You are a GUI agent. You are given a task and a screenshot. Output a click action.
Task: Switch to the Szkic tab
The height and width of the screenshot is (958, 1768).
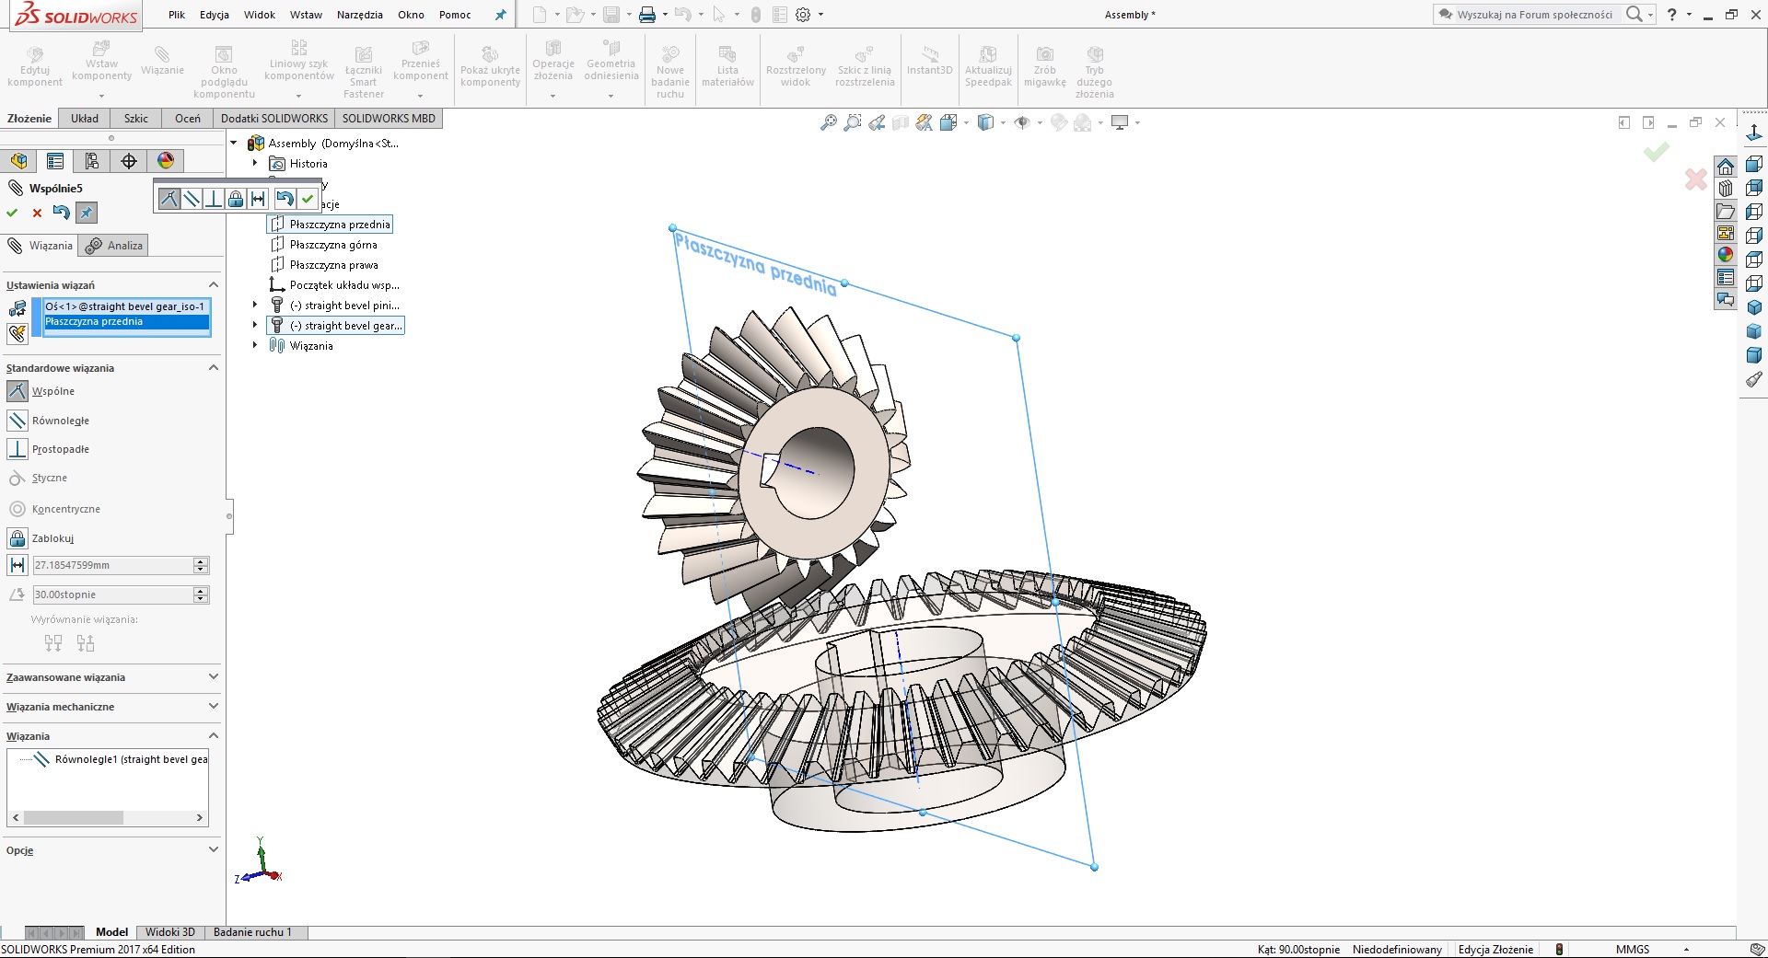pyautogui.click(x=136, y=118)
